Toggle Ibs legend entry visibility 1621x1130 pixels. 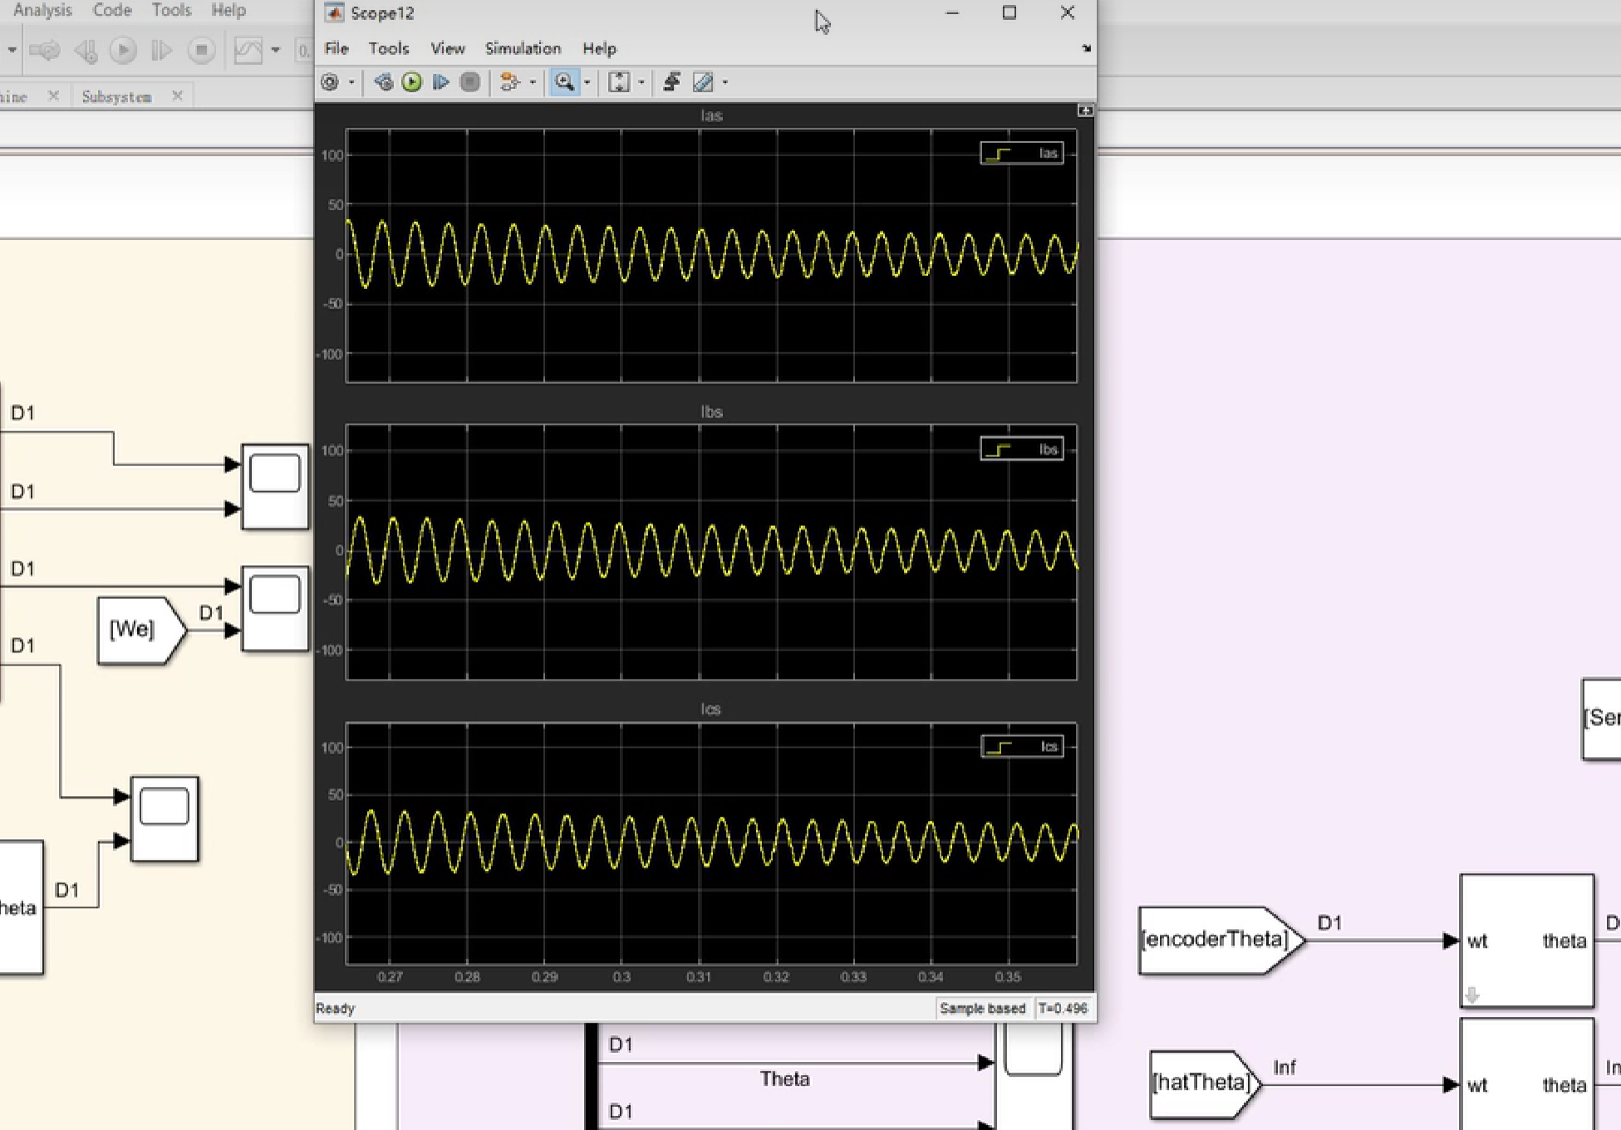(x=1021, y=450)
